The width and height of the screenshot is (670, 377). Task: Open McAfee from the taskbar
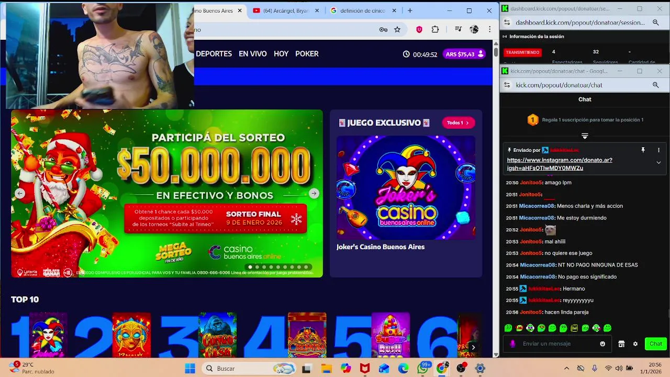pyautogui.click(x=365, y=368)
